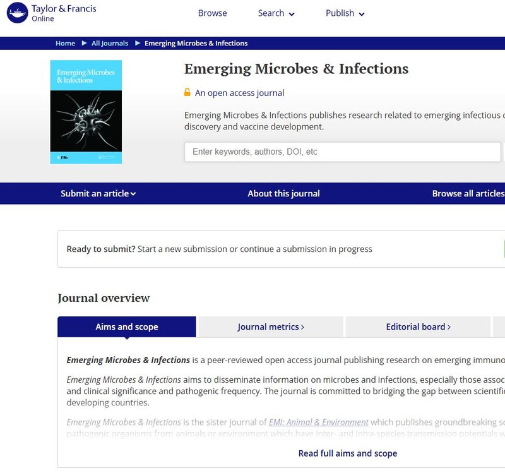Open the Search dropdown menu
This screenshot has width=505, height=473.
point(275,13)
